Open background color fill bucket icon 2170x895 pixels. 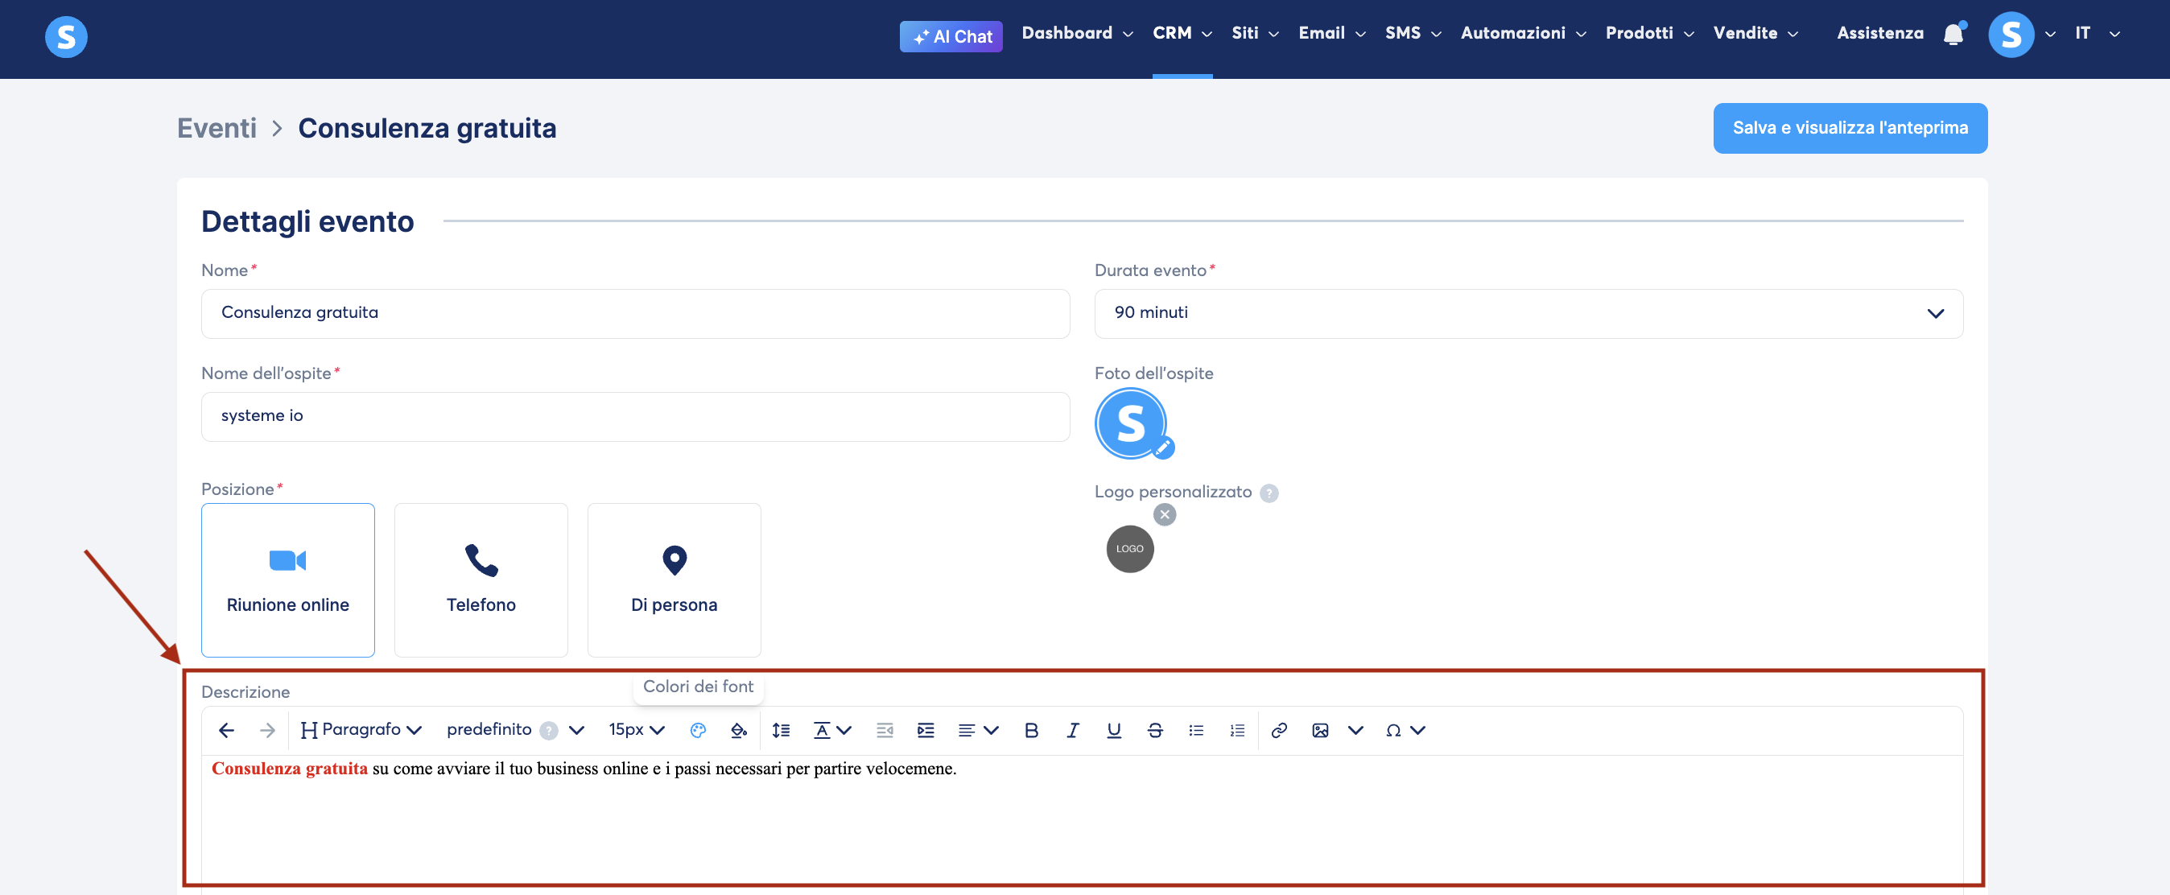pyautogui.click(x=739, y=730)
